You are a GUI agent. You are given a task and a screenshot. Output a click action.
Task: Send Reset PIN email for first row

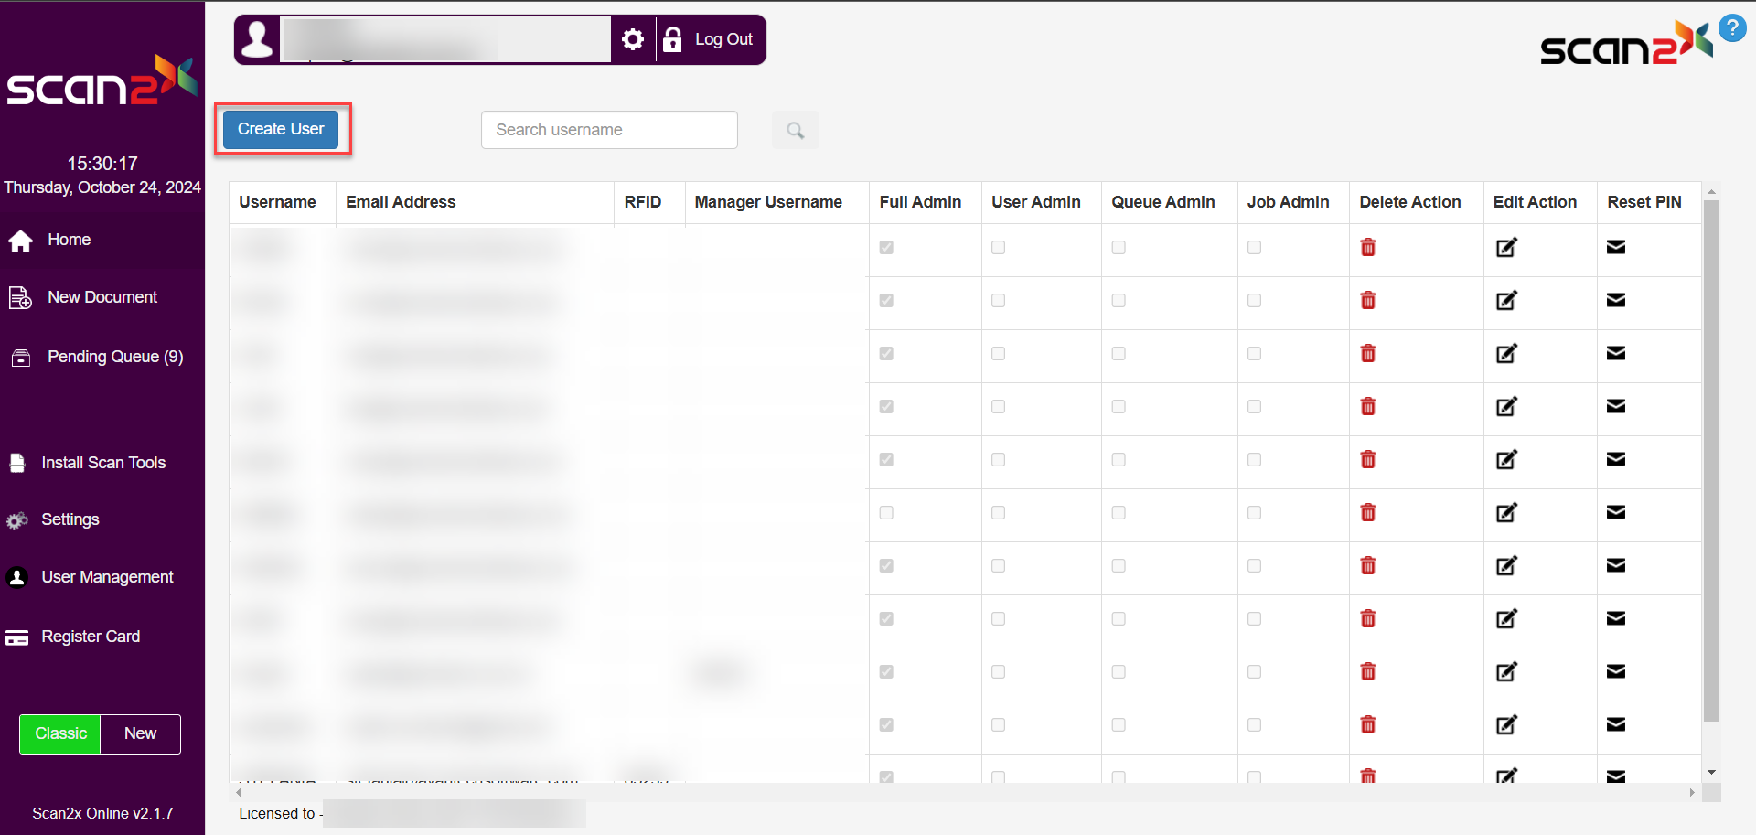point(1615,247)
